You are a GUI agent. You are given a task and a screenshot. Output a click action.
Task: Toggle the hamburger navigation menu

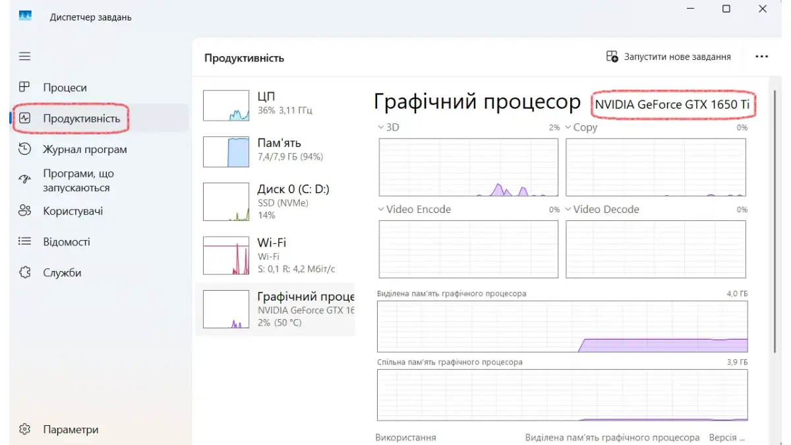click(x=24, y=57)
